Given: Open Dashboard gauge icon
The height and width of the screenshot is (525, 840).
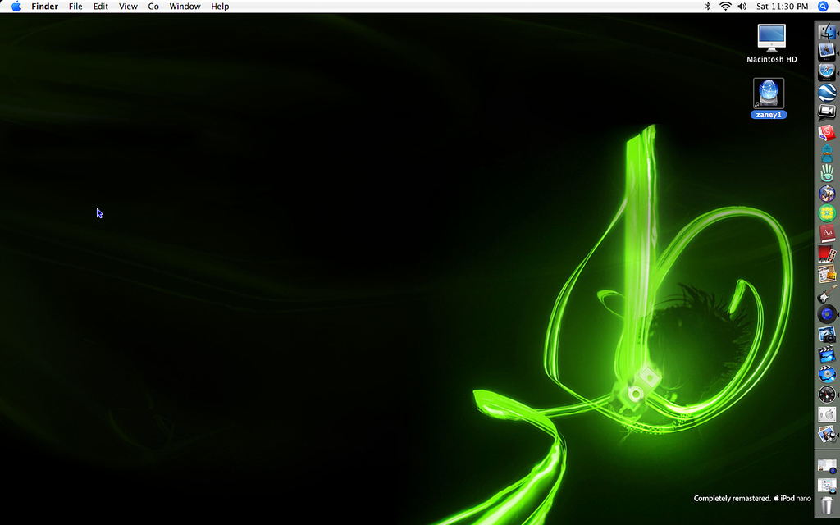Looking at the screenshot, I should [x=827, y=395].
